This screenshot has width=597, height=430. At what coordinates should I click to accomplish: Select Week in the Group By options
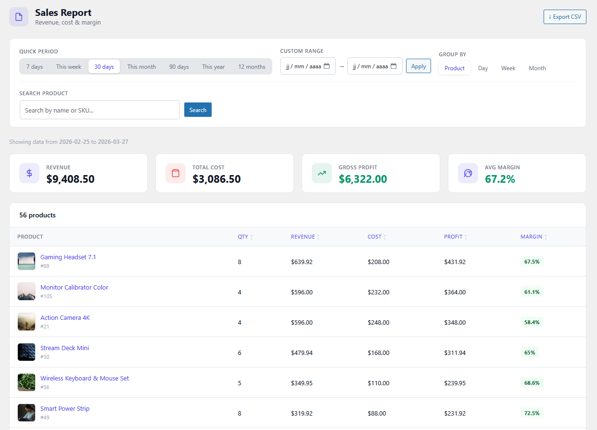click(x=508, y=68)
